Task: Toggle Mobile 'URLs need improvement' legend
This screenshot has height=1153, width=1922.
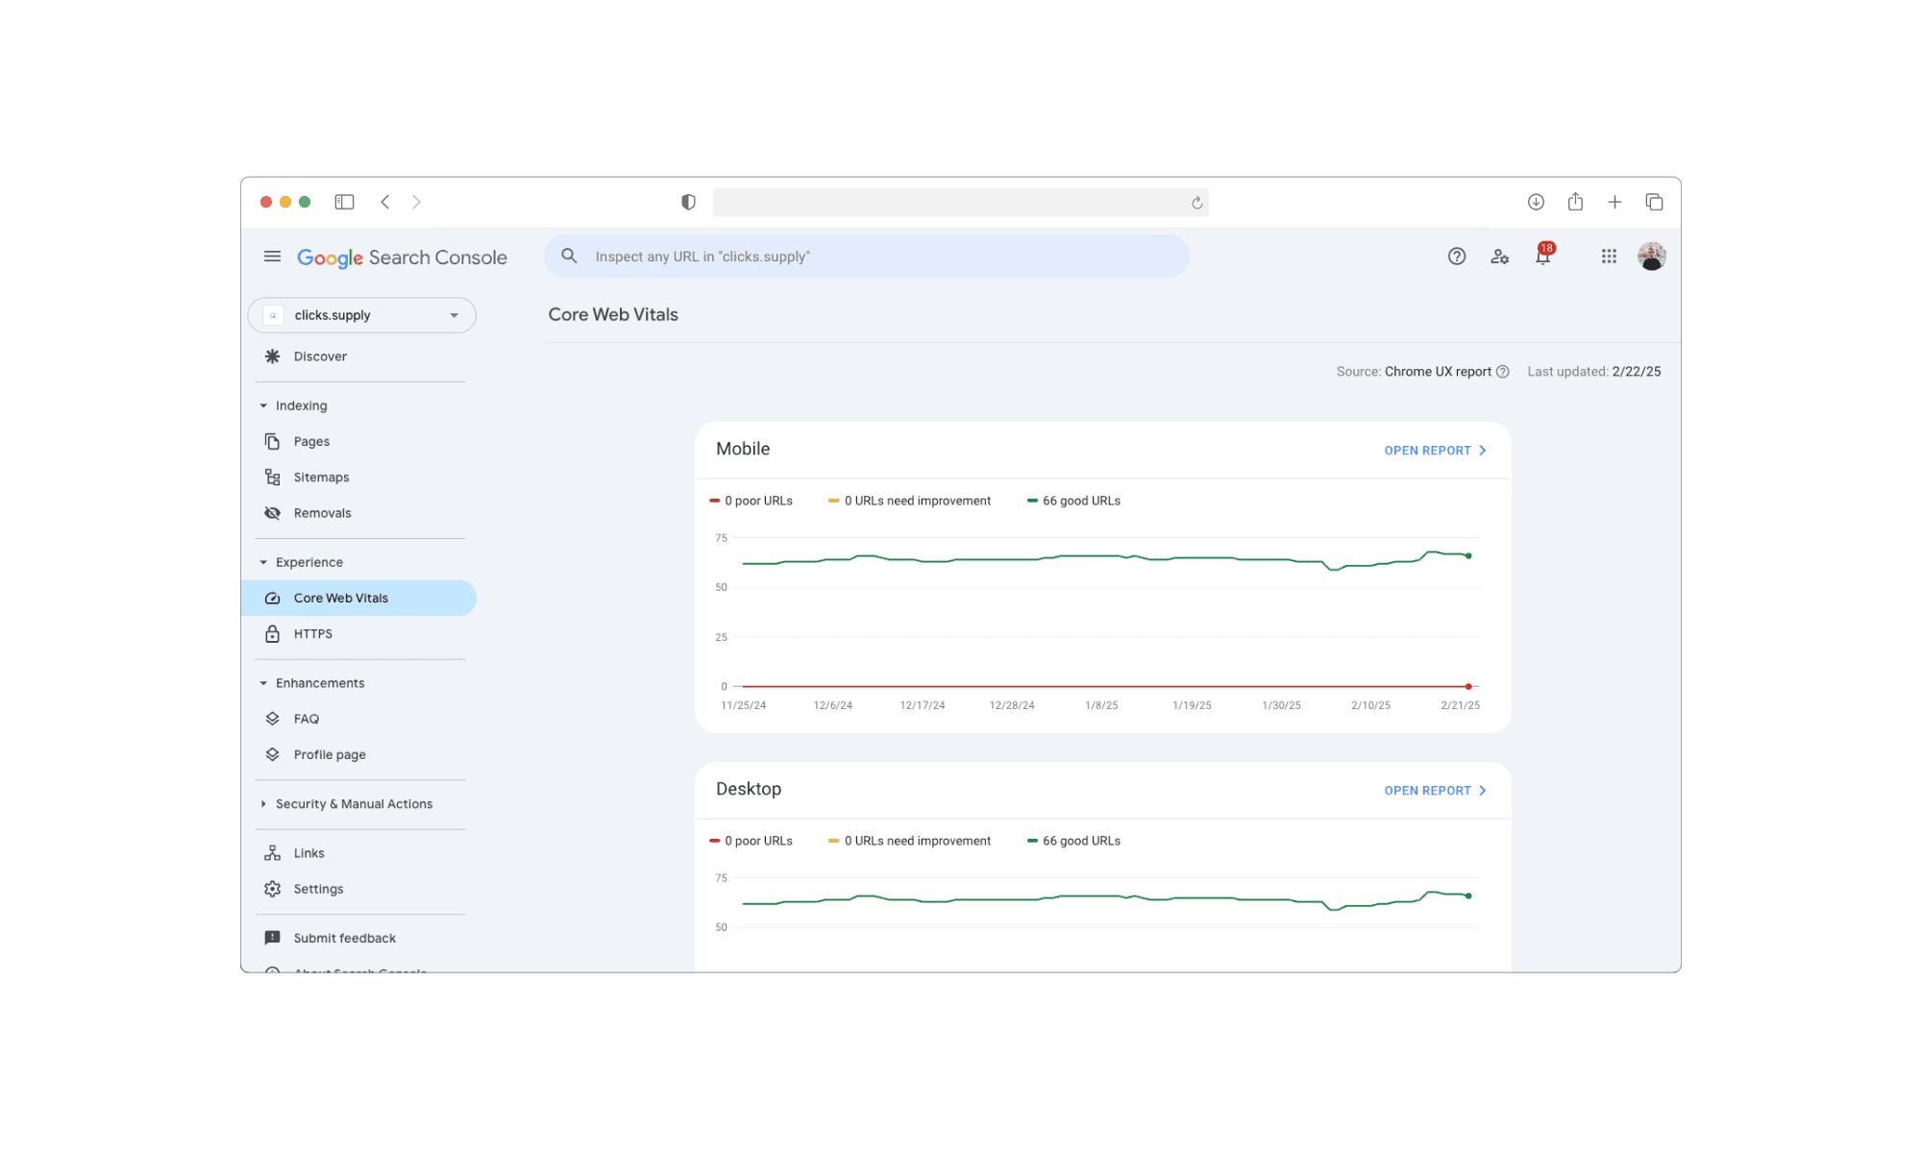Action: [x=909, y=501]
